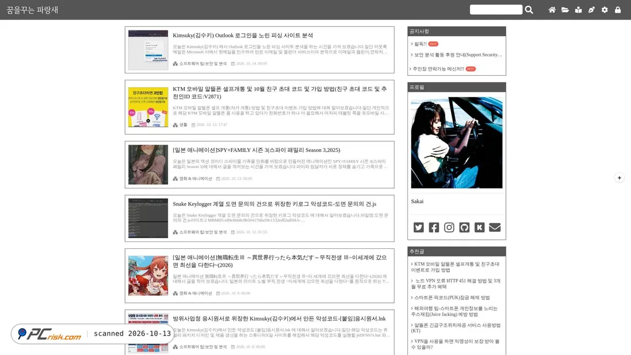
Task: Click the lock login icon
Action: [618, 10]
